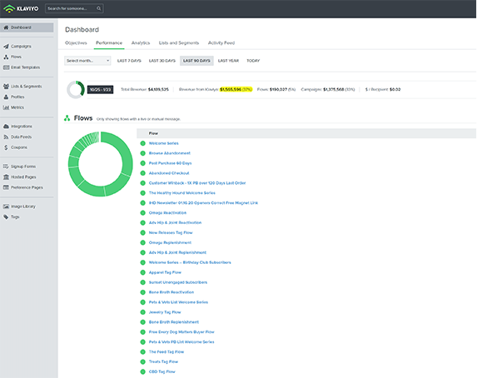The height and width of the screenshot is (378, 477).
Task: Click the Total Revenue amount
Action: coord(158,89)
